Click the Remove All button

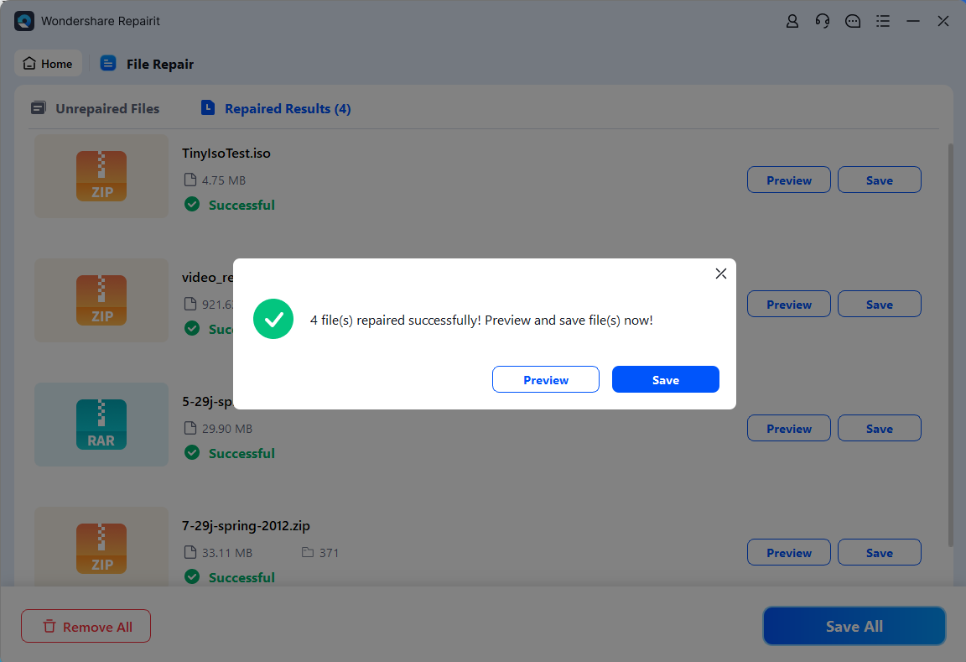pos(86,626)
